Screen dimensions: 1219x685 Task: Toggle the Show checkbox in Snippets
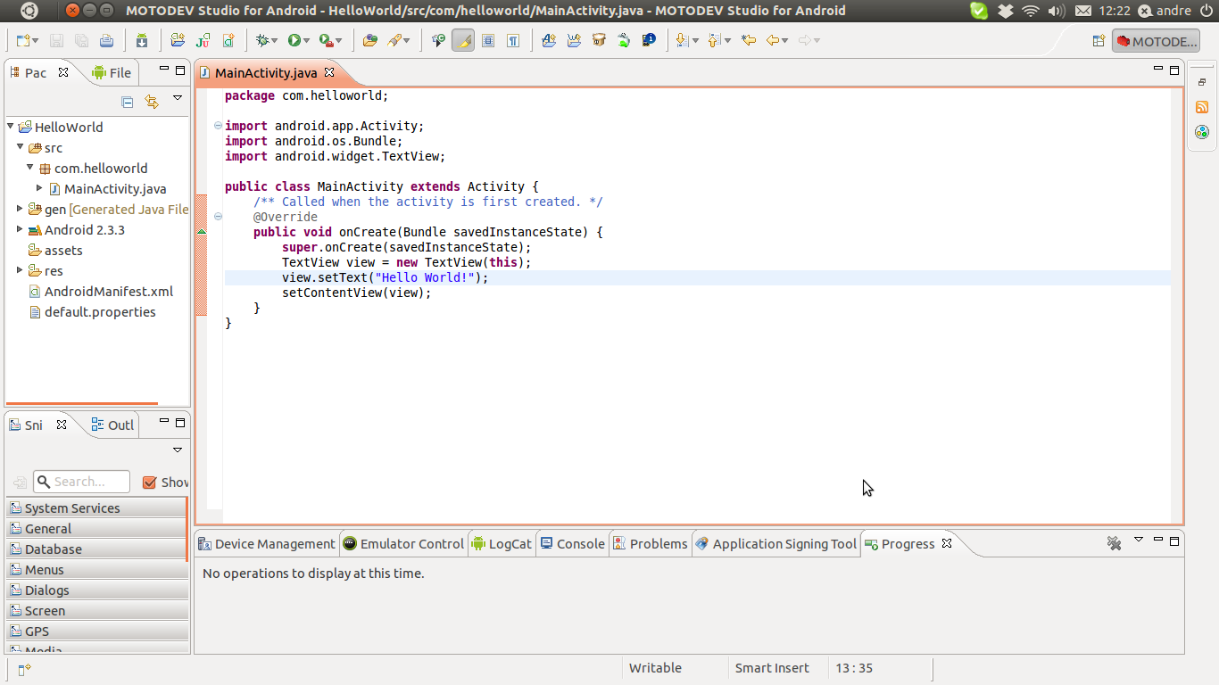tap(149, 483)
